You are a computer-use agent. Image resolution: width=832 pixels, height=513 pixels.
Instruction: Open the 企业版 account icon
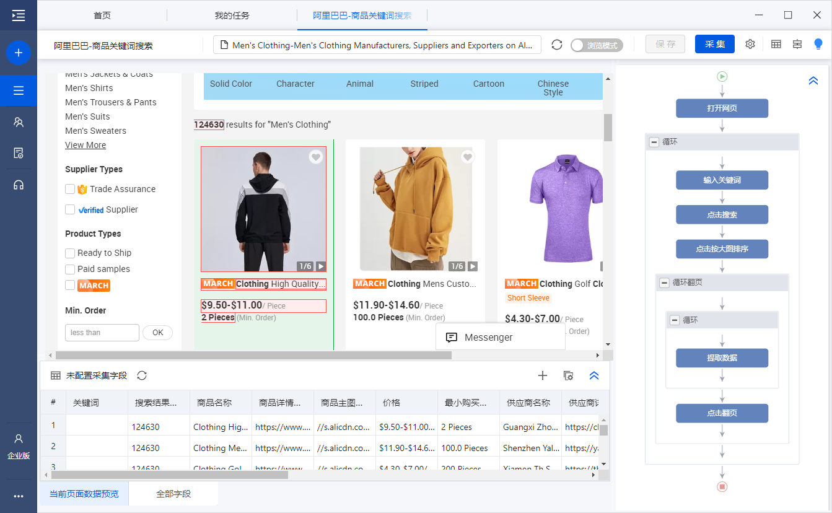(19, 446)
